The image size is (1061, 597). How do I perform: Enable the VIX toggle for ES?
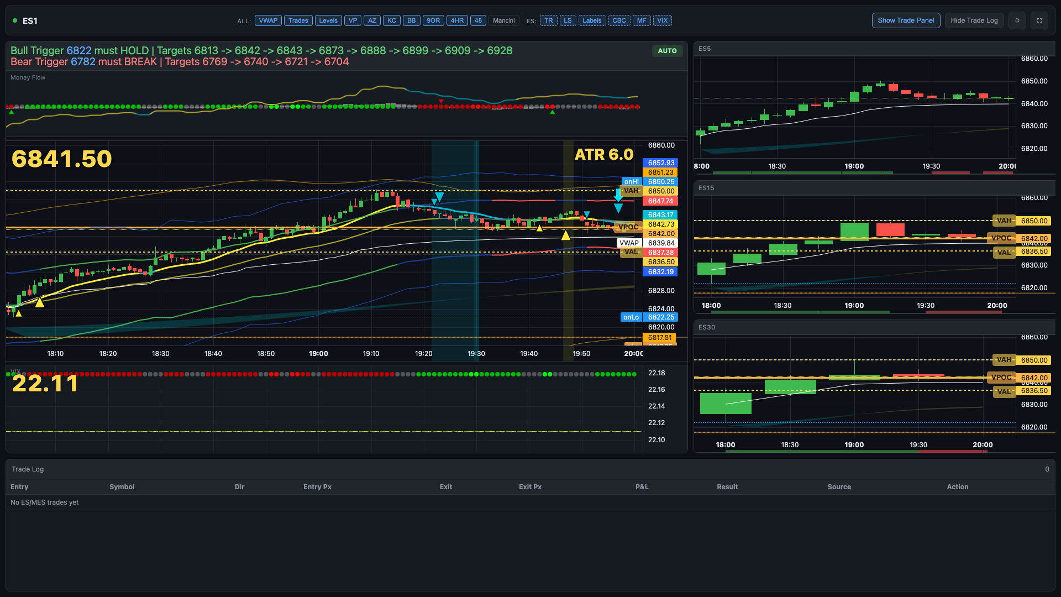(x=662, y=20)
